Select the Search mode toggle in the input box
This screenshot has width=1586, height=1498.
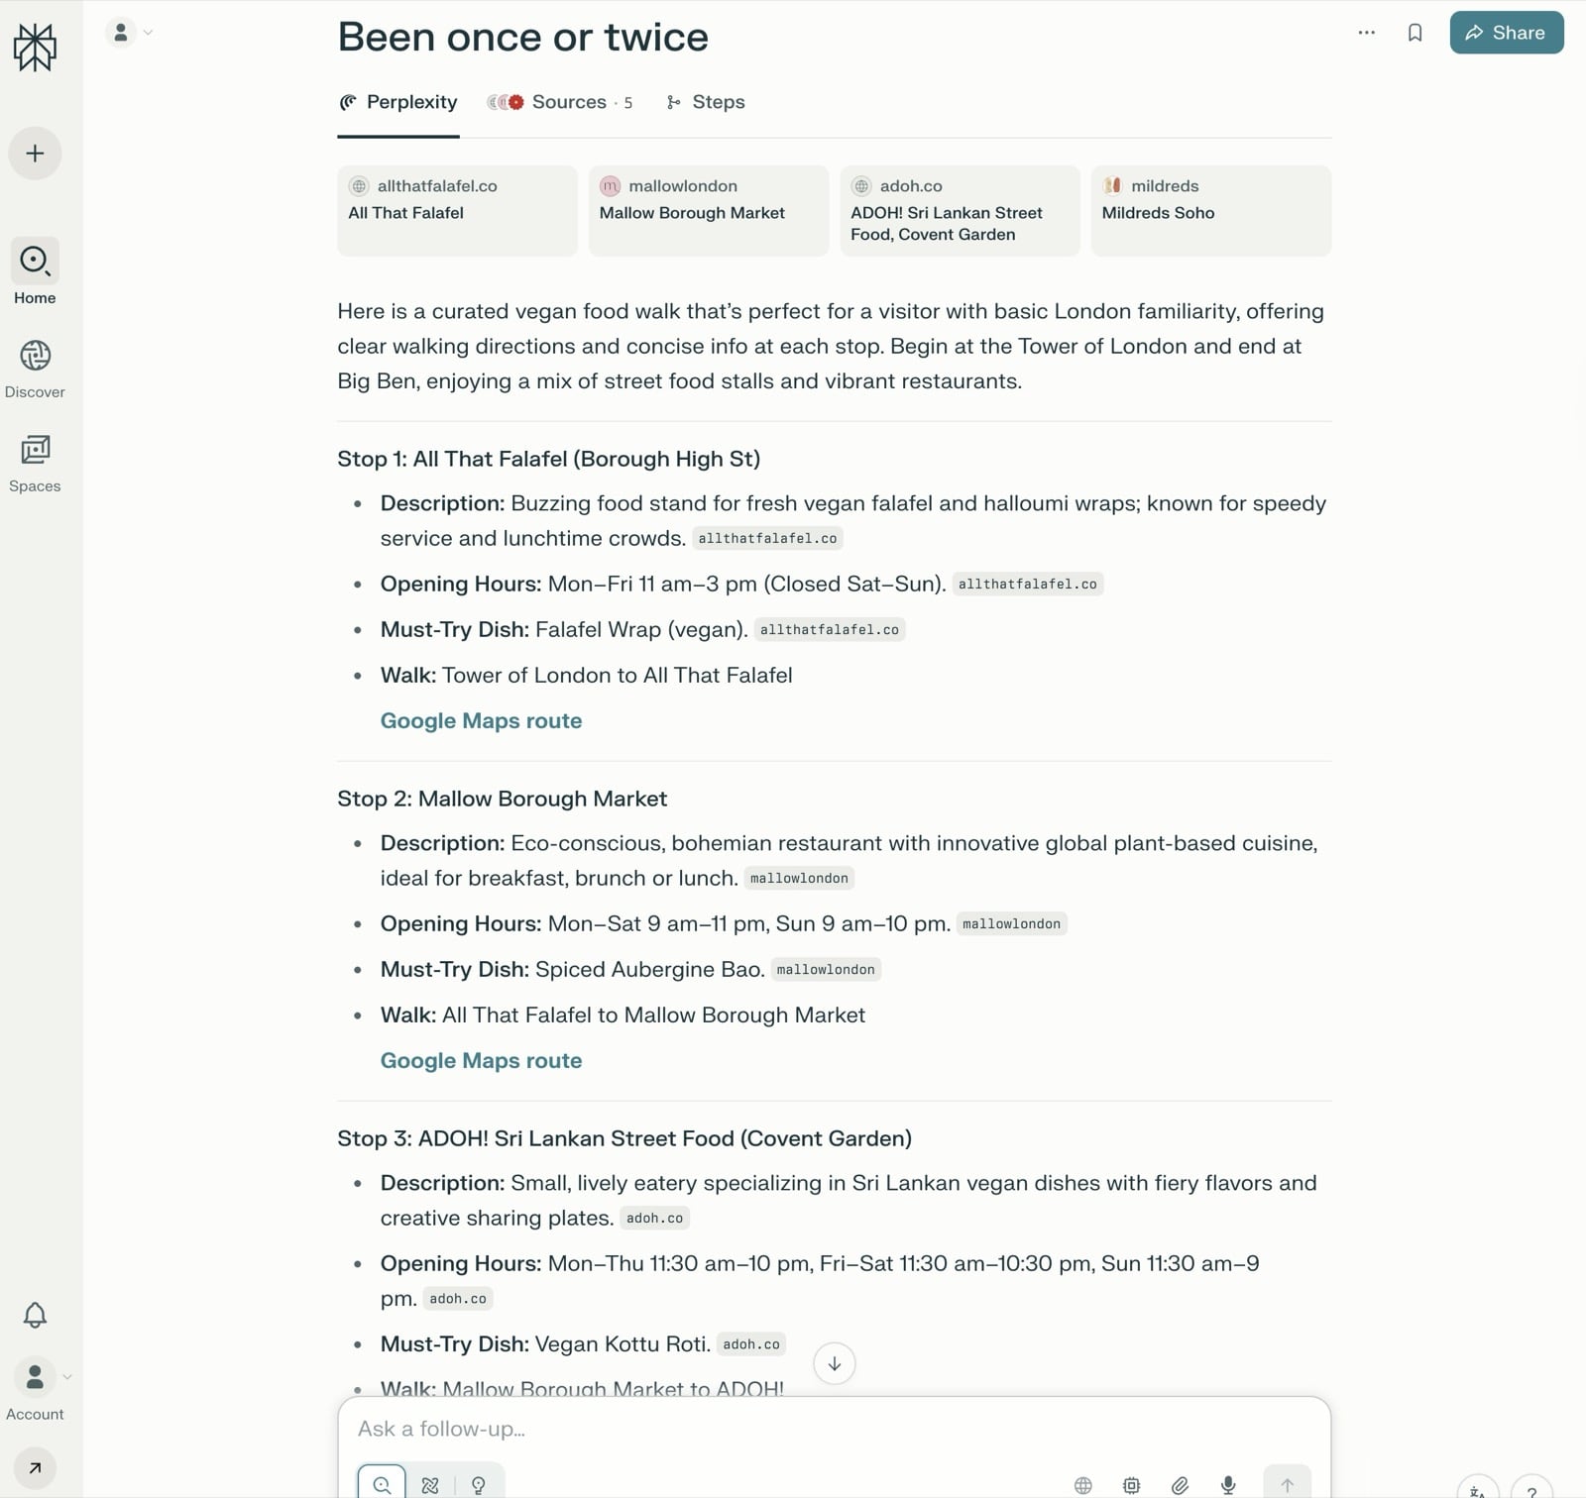click(382, 1484)
